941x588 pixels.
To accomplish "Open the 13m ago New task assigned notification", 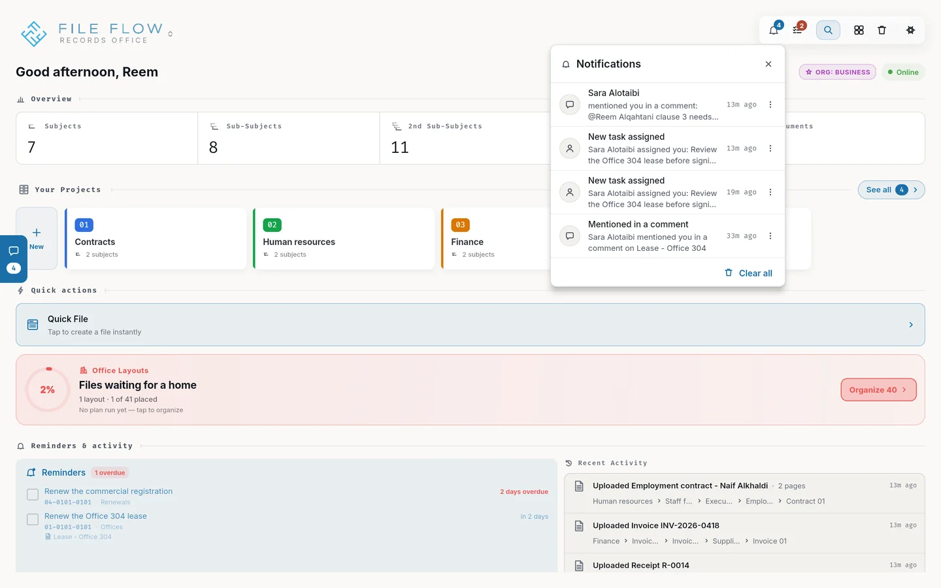I will coord(667,148).
